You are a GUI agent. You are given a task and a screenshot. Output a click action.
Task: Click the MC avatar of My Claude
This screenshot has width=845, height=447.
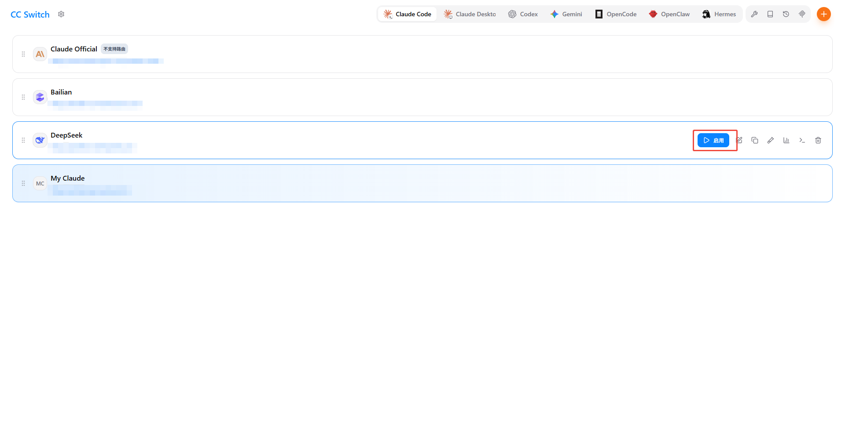(x=40, y=183)
